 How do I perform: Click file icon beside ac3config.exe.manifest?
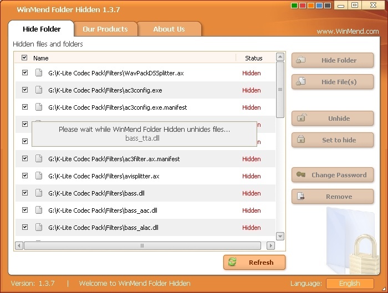(x=39, y=107)
